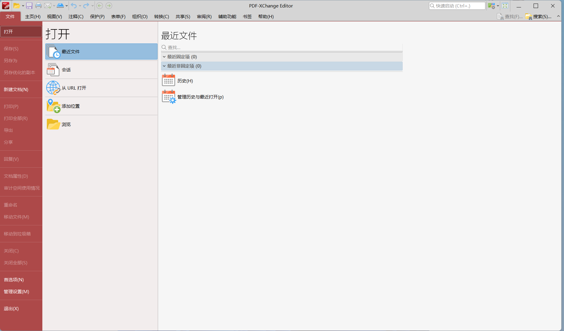Open 管理设置(M) in the sidebar
The height and width of the screenshot is (331, 564).
21,291
